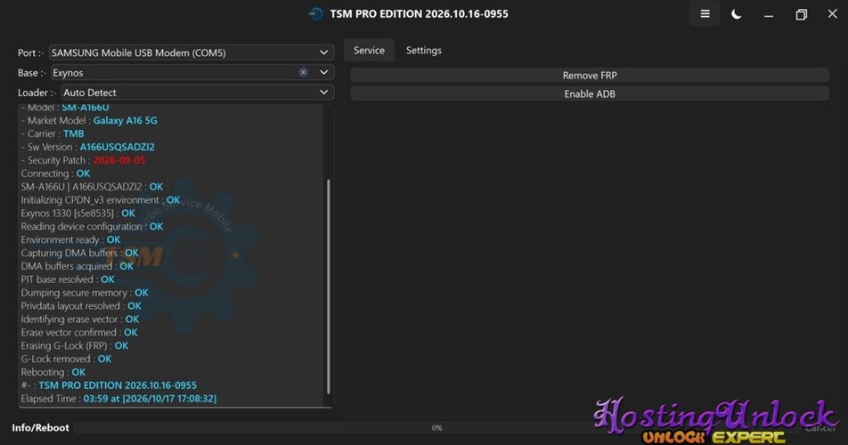Click the Info/Reboot button
The image size is (848, 445).
click(x=41, y=428)
